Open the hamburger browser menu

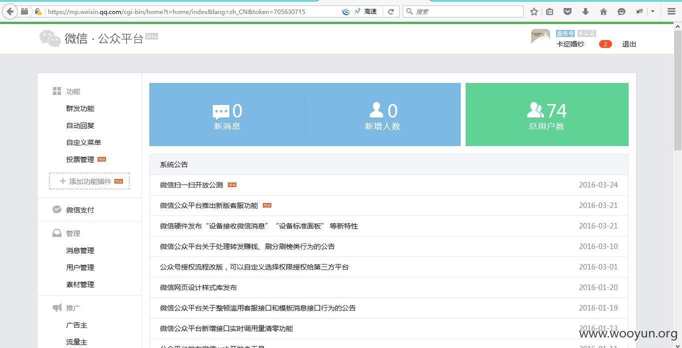coord(672,11)
